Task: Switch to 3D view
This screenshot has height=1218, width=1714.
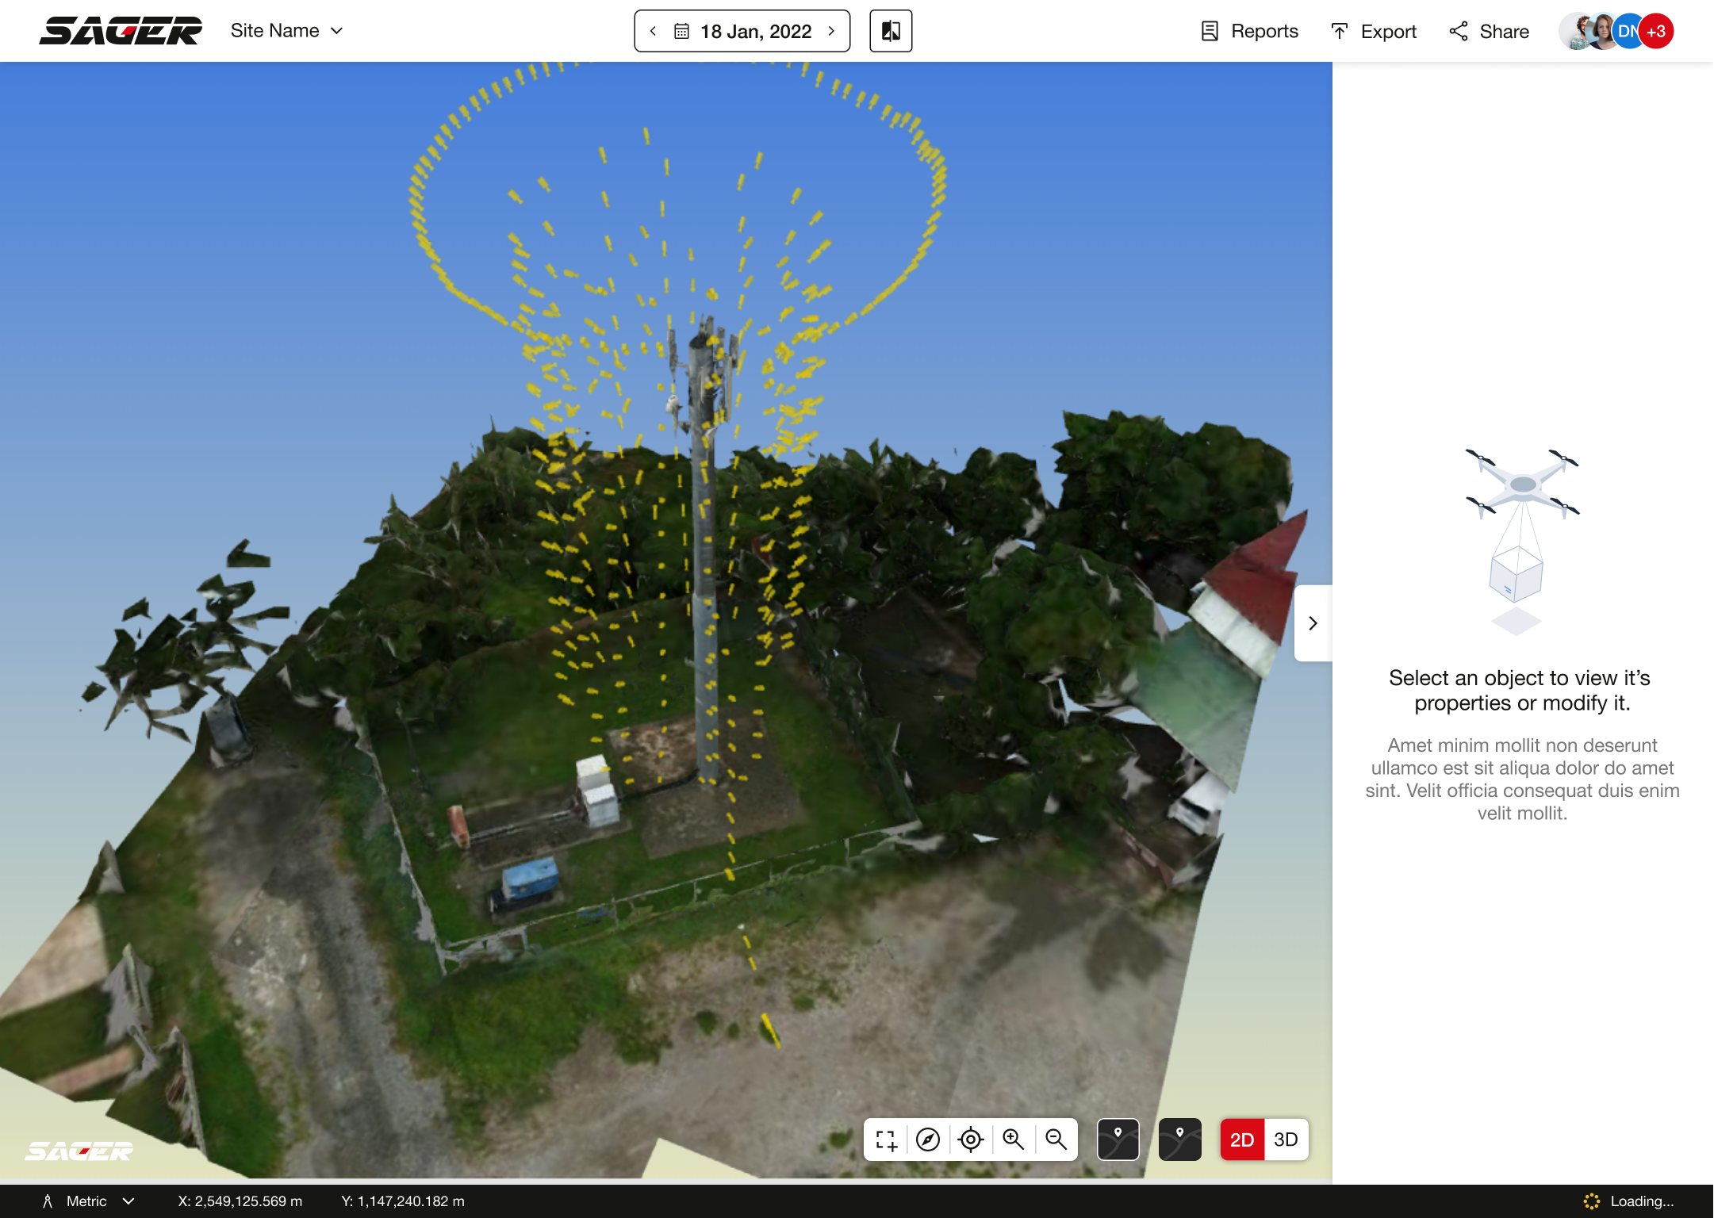Action: point(1286,1139)
